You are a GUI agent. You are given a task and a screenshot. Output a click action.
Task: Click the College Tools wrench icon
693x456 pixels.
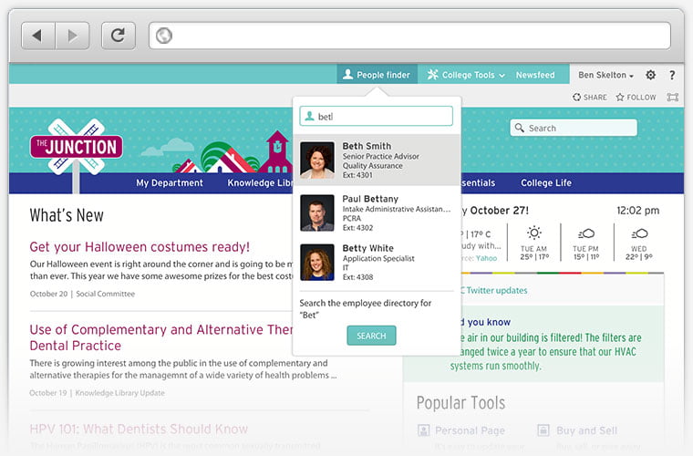click(432, 75)
